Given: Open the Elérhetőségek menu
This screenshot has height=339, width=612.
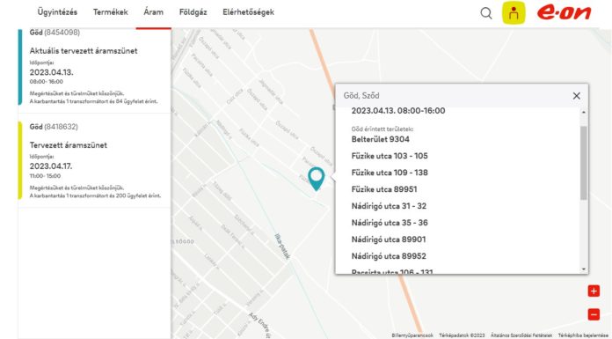Looking at the screenshot, I should coord(248,12).
